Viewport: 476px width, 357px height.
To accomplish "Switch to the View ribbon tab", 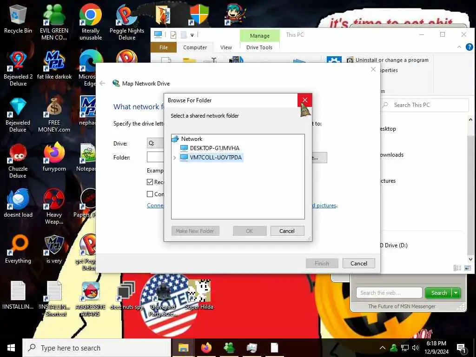I will click(x=226, y=47).
